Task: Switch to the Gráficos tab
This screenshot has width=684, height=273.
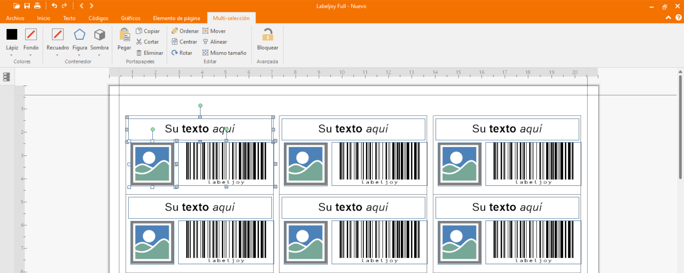Action: tap(131, 18)
